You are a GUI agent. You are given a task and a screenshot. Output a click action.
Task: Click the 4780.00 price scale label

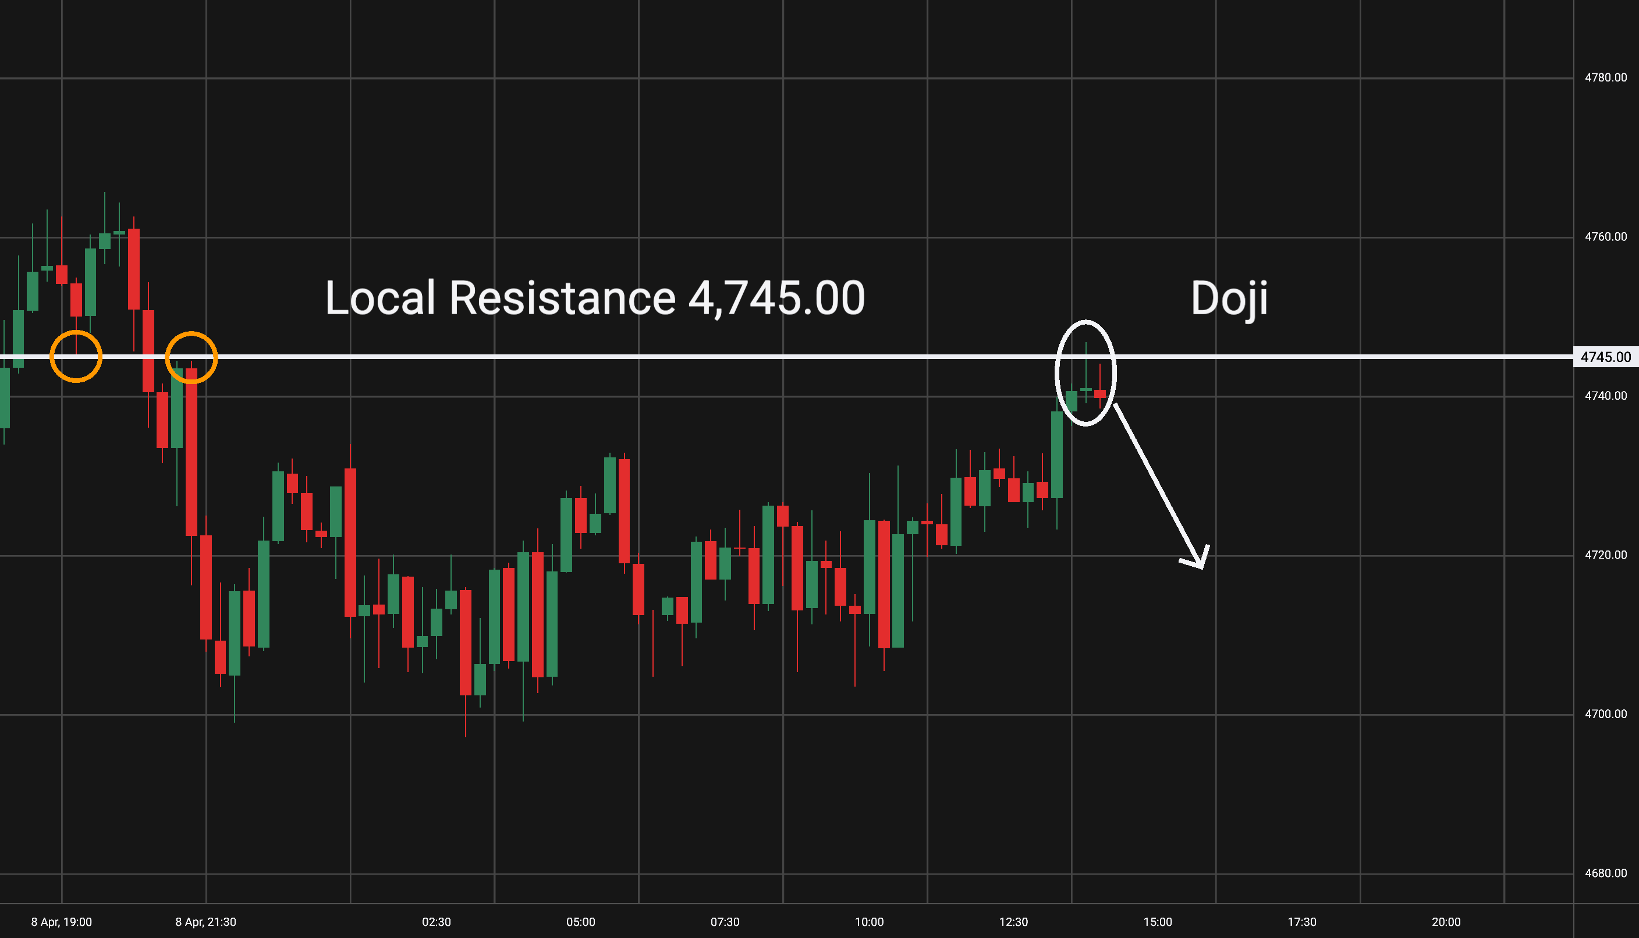click(x=1605, y=78)
